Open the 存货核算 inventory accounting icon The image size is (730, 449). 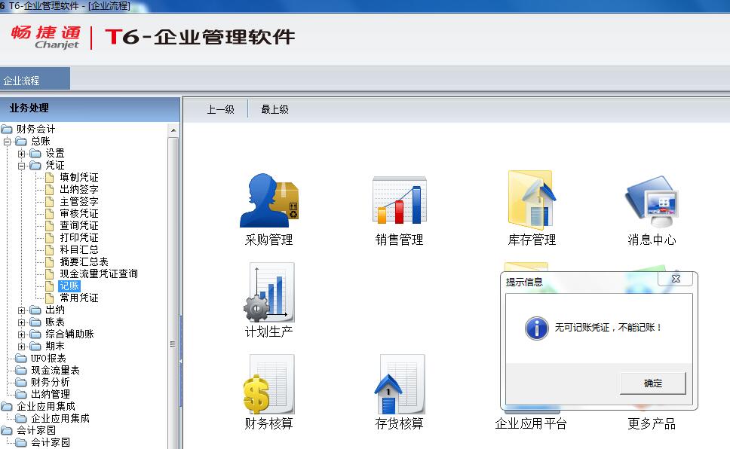click(x=400, y=384)
